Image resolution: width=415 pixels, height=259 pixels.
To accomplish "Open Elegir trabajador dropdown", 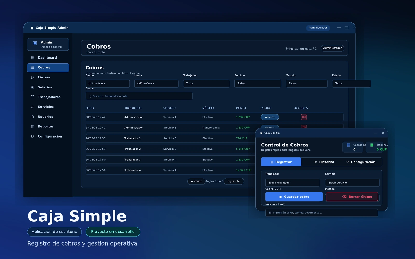I will pos(293,183).
